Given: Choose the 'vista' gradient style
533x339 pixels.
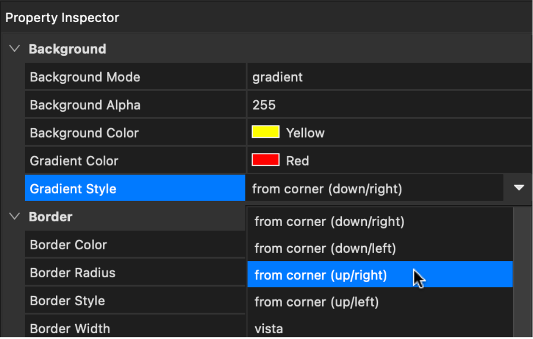Looking at the screenshot, I should tap(269, 329).
